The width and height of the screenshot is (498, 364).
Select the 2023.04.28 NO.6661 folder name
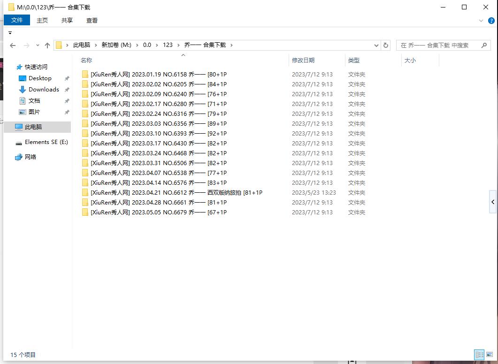pyautogui.click(x=159, y=202)
